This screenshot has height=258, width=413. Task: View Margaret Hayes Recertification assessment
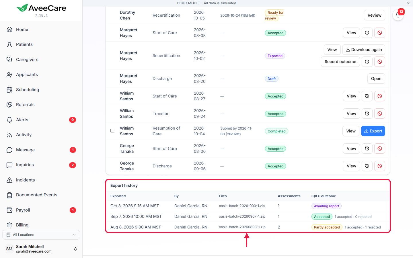[332, 50]
